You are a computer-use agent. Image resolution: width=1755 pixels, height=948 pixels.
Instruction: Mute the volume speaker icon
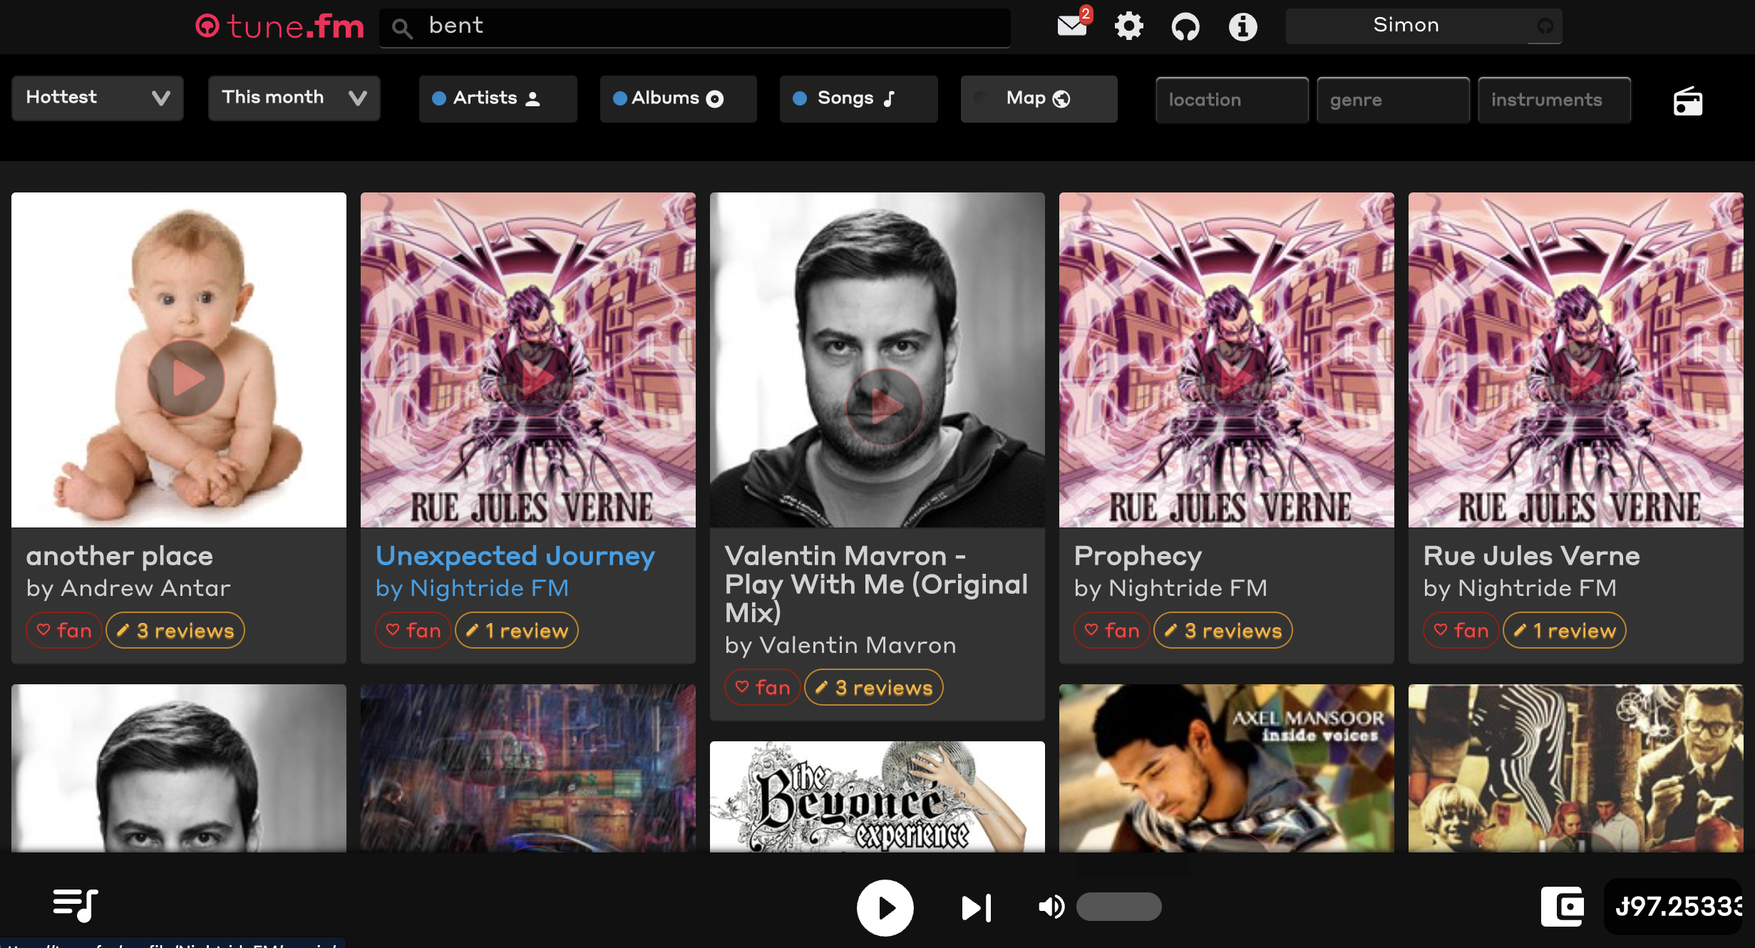(1051, 907)
